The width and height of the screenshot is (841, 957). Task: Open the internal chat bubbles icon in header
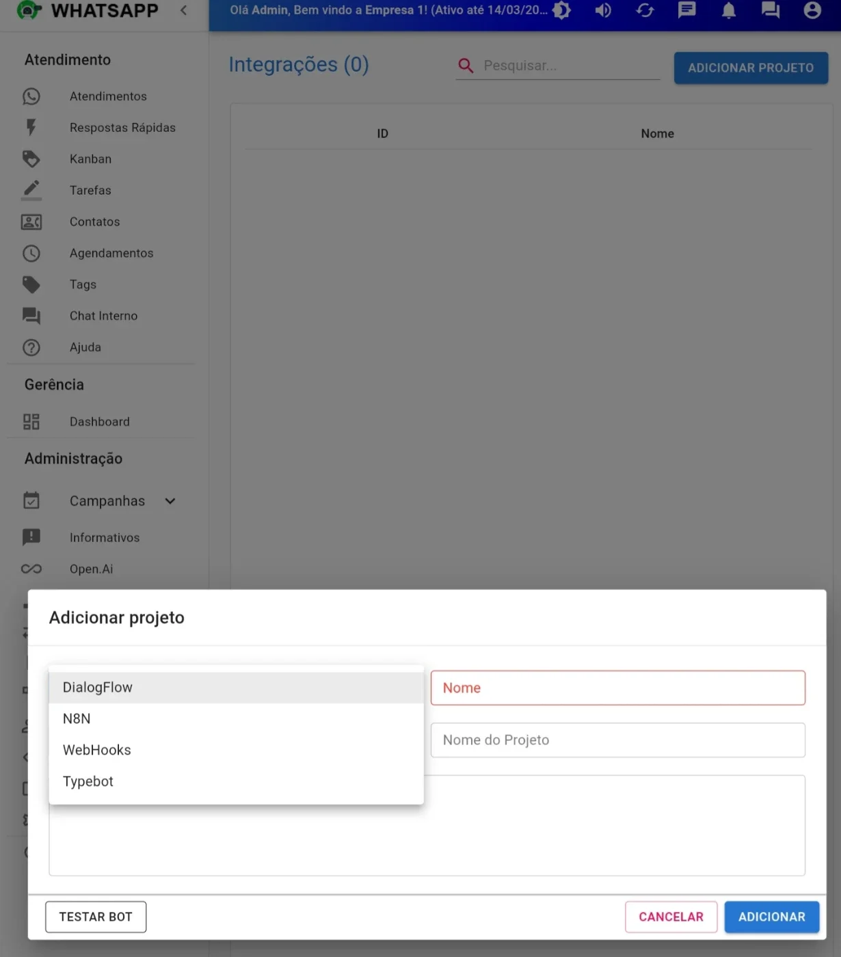coord(771,10)
